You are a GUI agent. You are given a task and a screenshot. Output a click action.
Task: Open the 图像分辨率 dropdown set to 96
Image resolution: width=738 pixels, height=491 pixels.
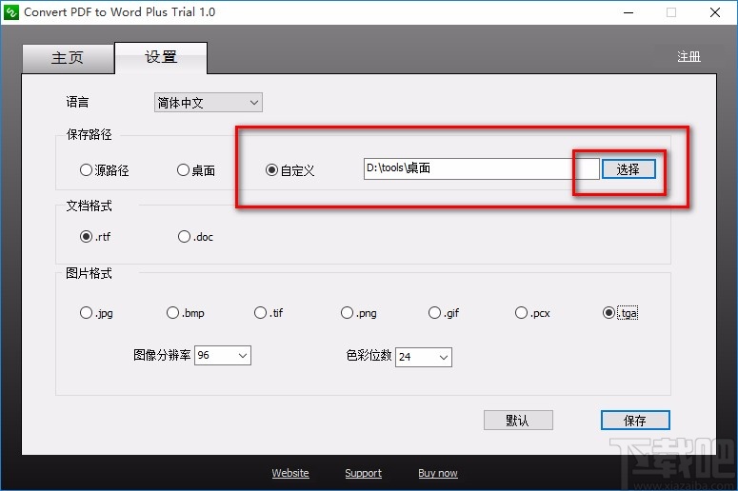223,355
